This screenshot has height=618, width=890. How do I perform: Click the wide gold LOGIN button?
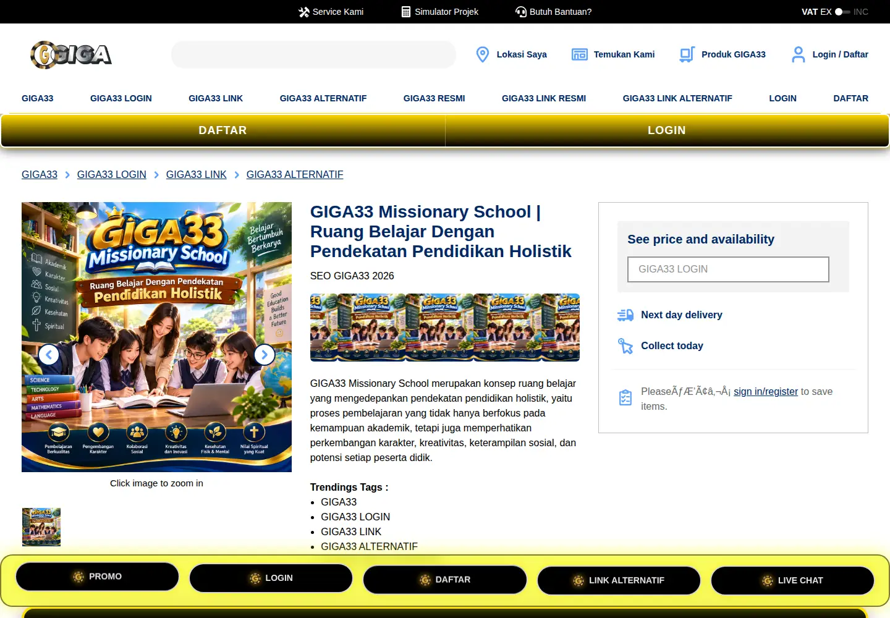pyautogui.click(x=667, y=130)
